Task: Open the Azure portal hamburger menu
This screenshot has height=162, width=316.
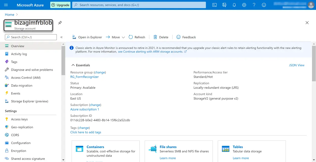Action: coord(6,5)
